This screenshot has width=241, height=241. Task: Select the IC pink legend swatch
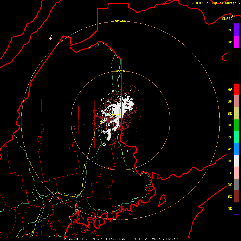coord(236,173)
